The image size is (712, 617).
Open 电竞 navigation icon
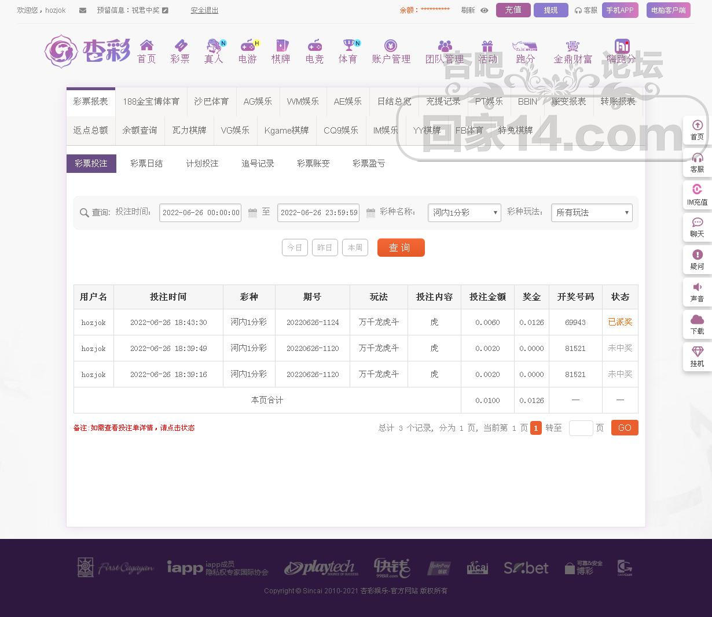click(314, 51)
